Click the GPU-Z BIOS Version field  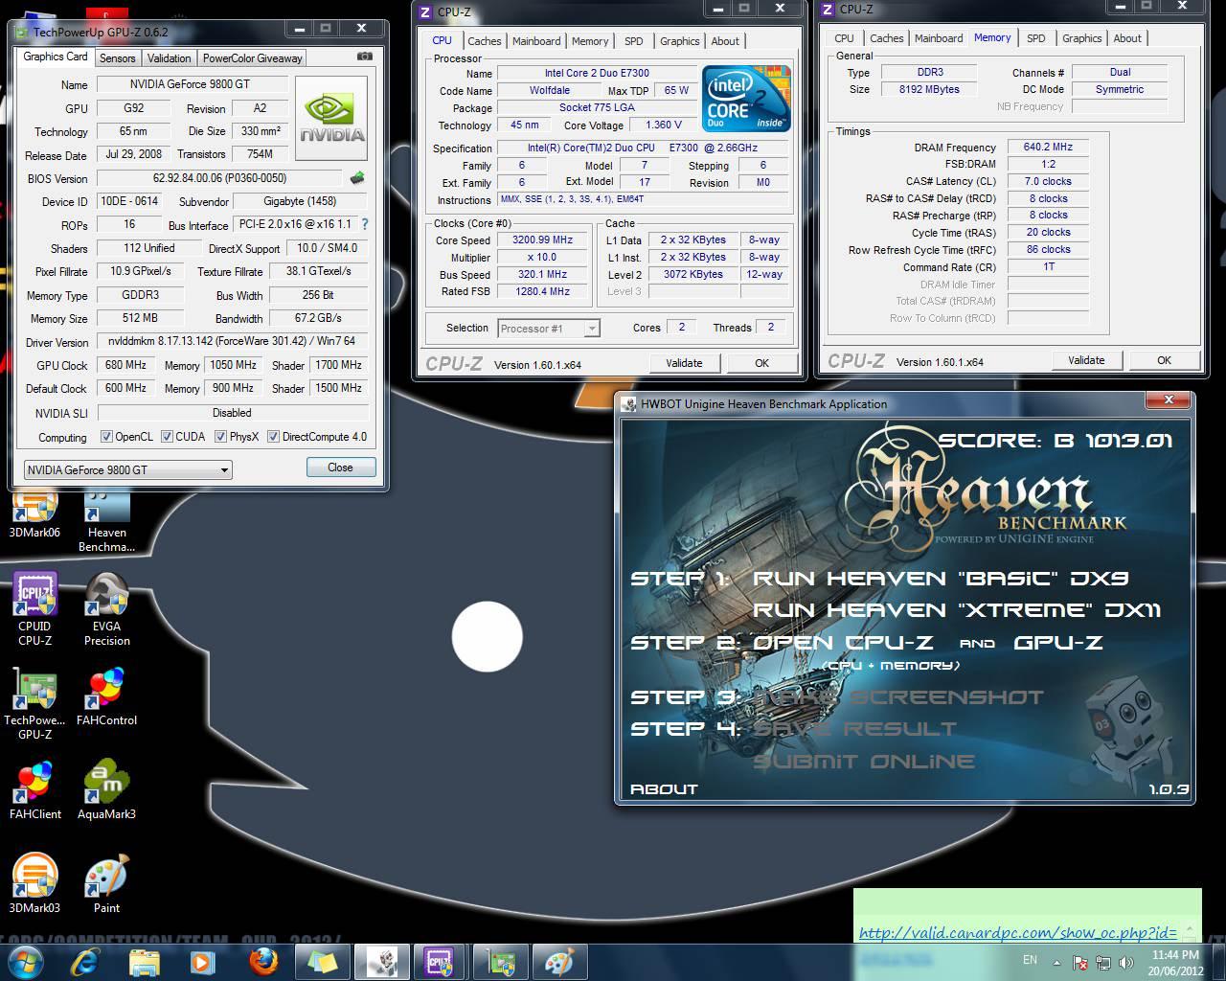tap(219, 178)
